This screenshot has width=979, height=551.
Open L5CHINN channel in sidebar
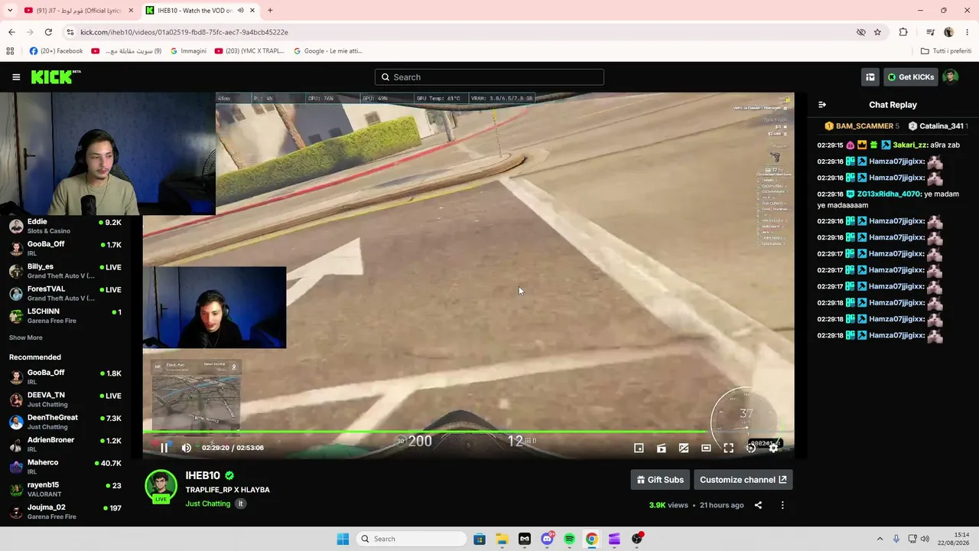[x=67, y=316]
